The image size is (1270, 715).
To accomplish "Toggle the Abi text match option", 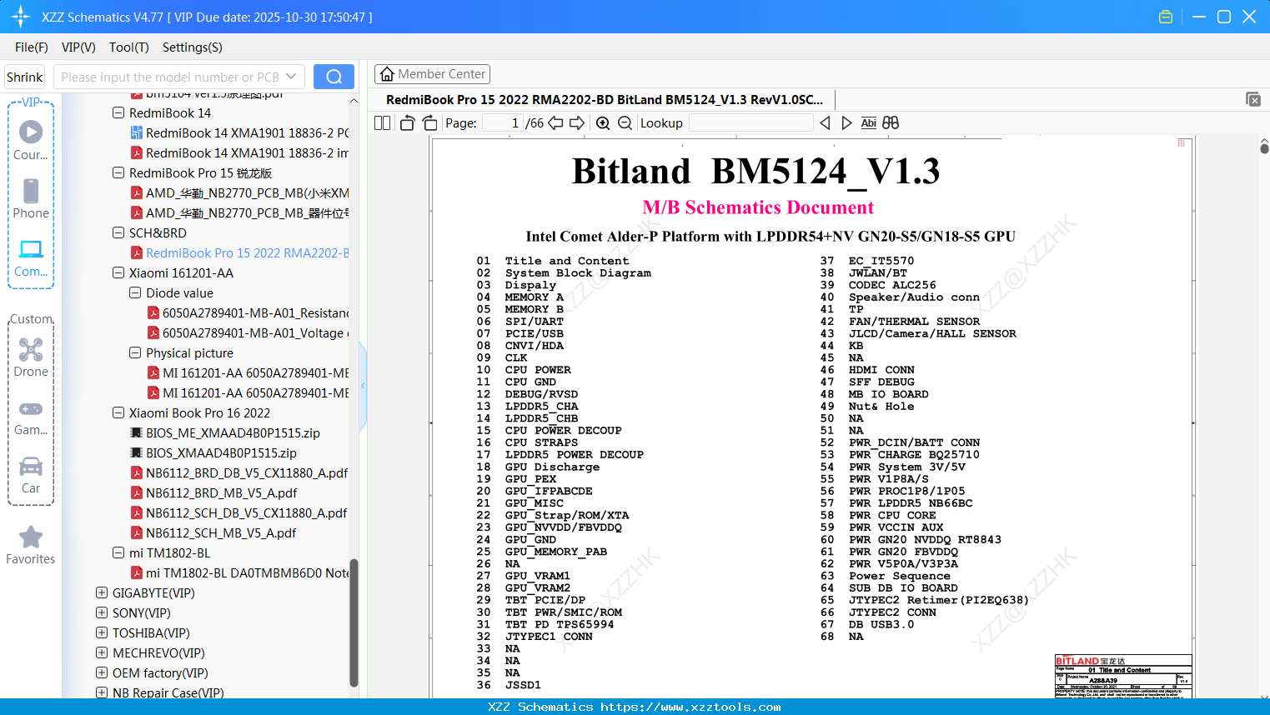I will 868,123.
